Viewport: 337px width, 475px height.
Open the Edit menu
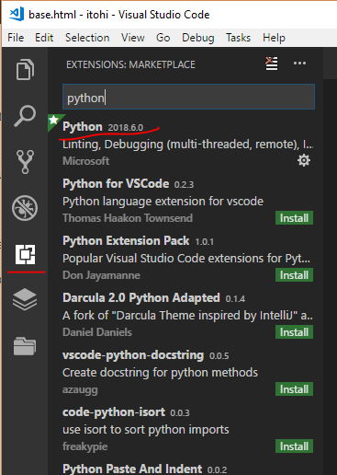tap(44, 38)
